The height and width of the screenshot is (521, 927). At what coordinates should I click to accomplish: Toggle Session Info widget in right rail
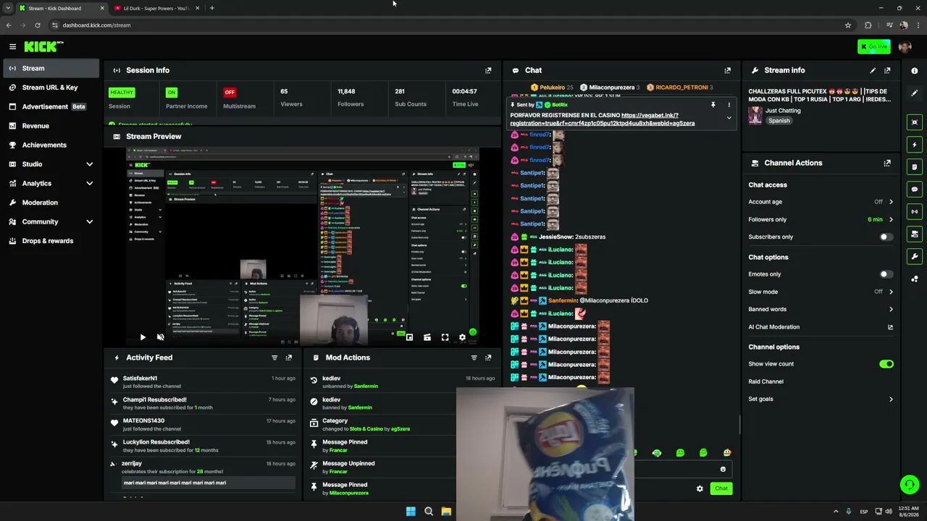(x=915, y=212)
